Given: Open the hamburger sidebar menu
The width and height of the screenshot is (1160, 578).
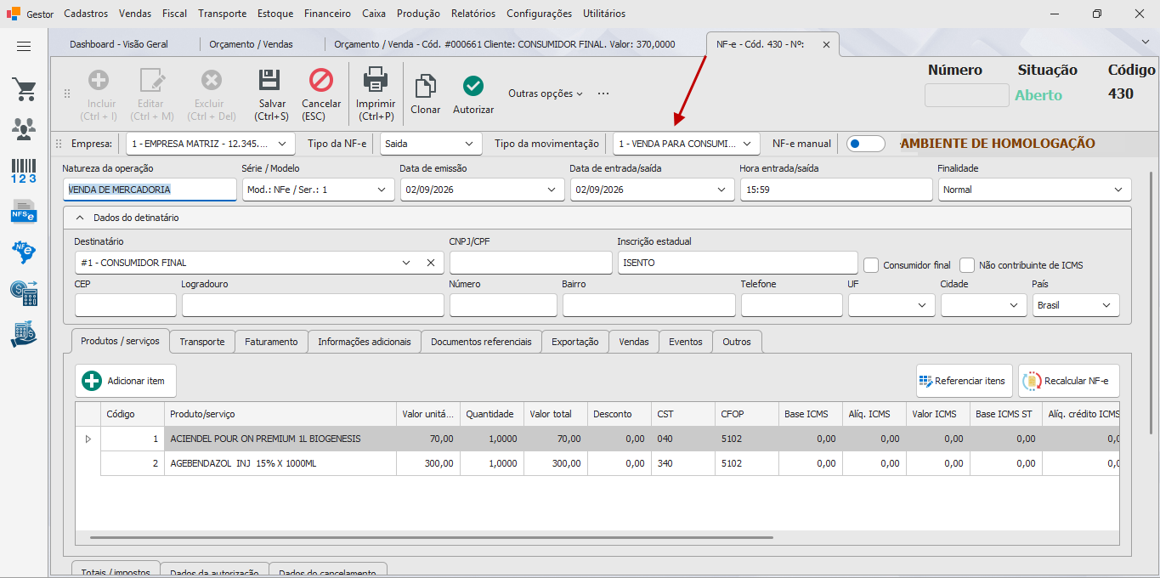Looking at the screenshot, I should [24, 47].
